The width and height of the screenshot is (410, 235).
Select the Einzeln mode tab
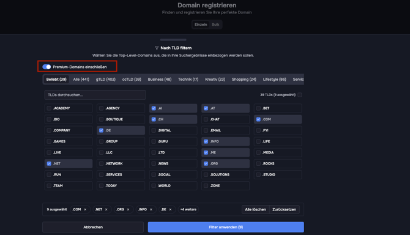click(x=201, y=24)
